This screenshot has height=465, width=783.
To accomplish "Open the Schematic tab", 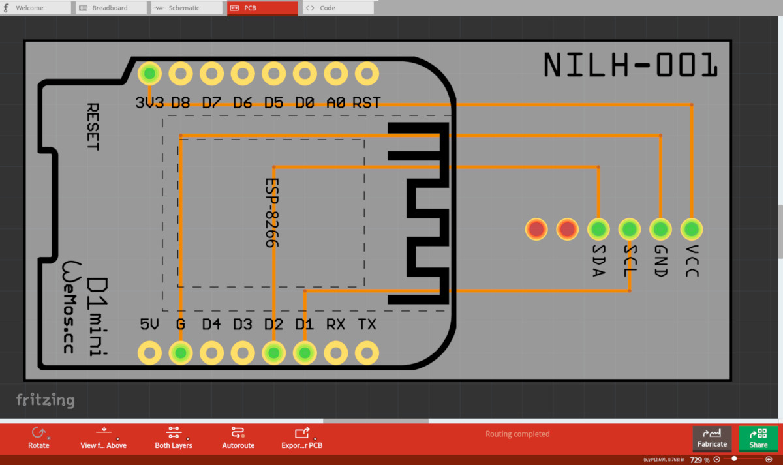I will tap(187, 8).
